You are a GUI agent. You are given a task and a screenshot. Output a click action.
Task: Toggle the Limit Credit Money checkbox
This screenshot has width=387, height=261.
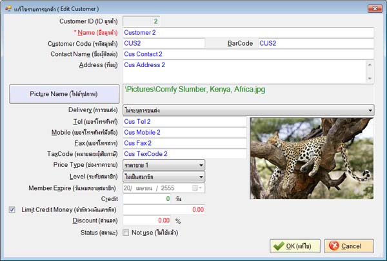(x=12, y=209)
